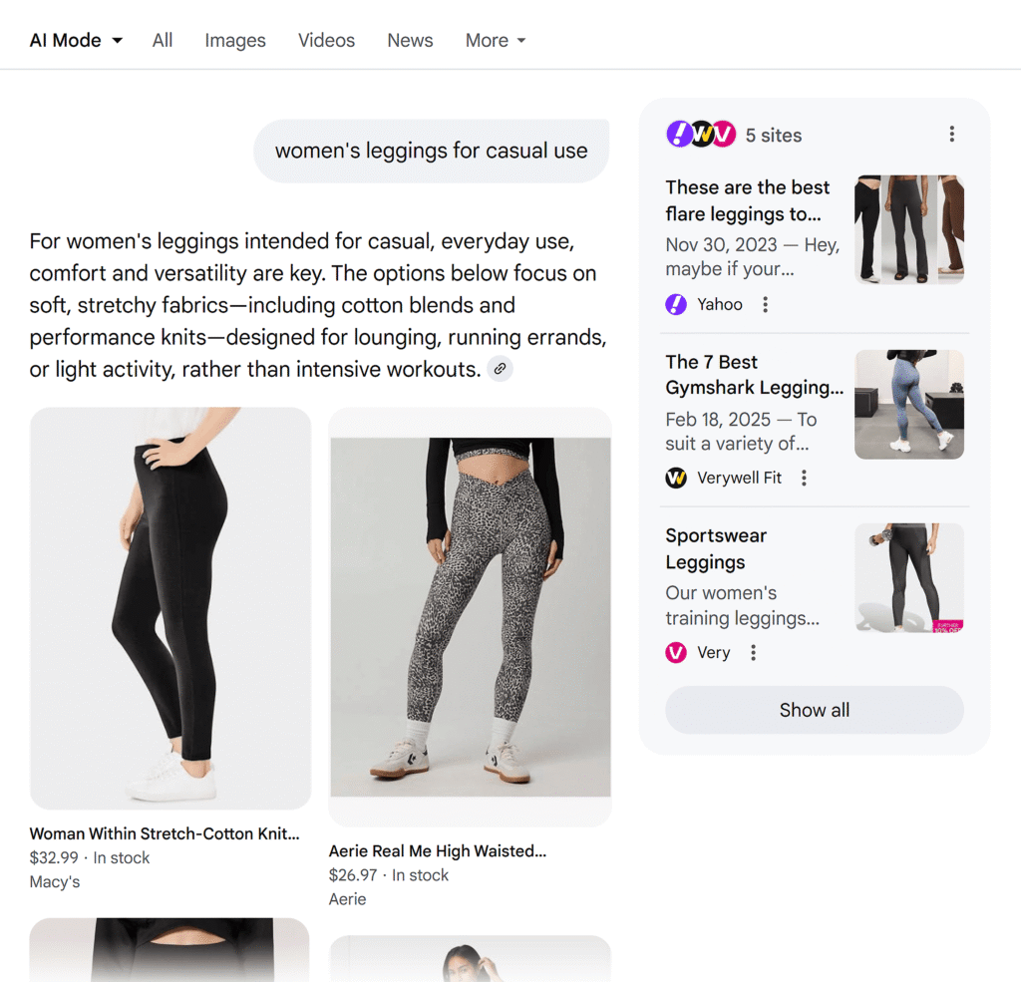This screenshot has height=982, width=1021.
Task: Click the copy-link icon after the AI summary
Action: (x=500, y=369)
